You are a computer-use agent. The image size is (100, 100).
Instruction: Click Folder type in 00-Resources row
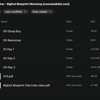tap(69, 40)
